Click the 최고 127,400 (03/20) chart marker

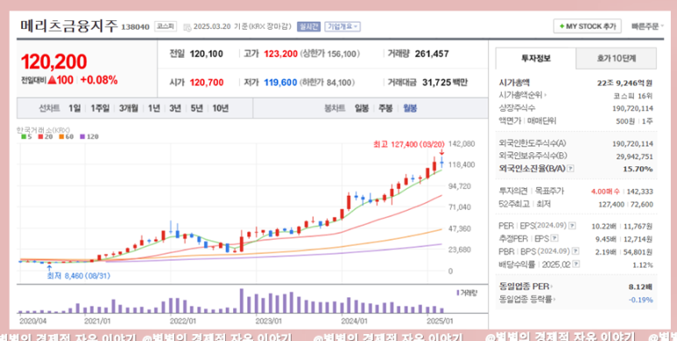point(408,144)
